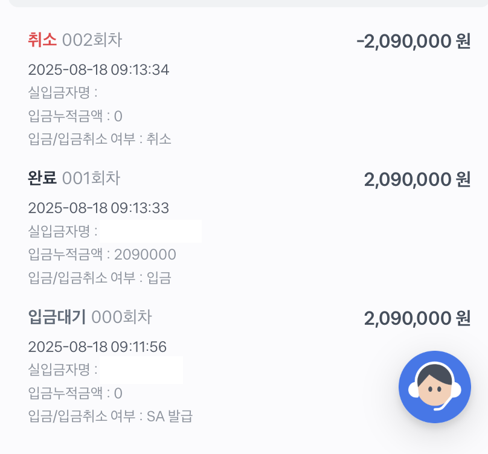The image size is (488, 454).
Task: Click the 2,090,000 원 amount for 000회차
Action: [417, 318]
